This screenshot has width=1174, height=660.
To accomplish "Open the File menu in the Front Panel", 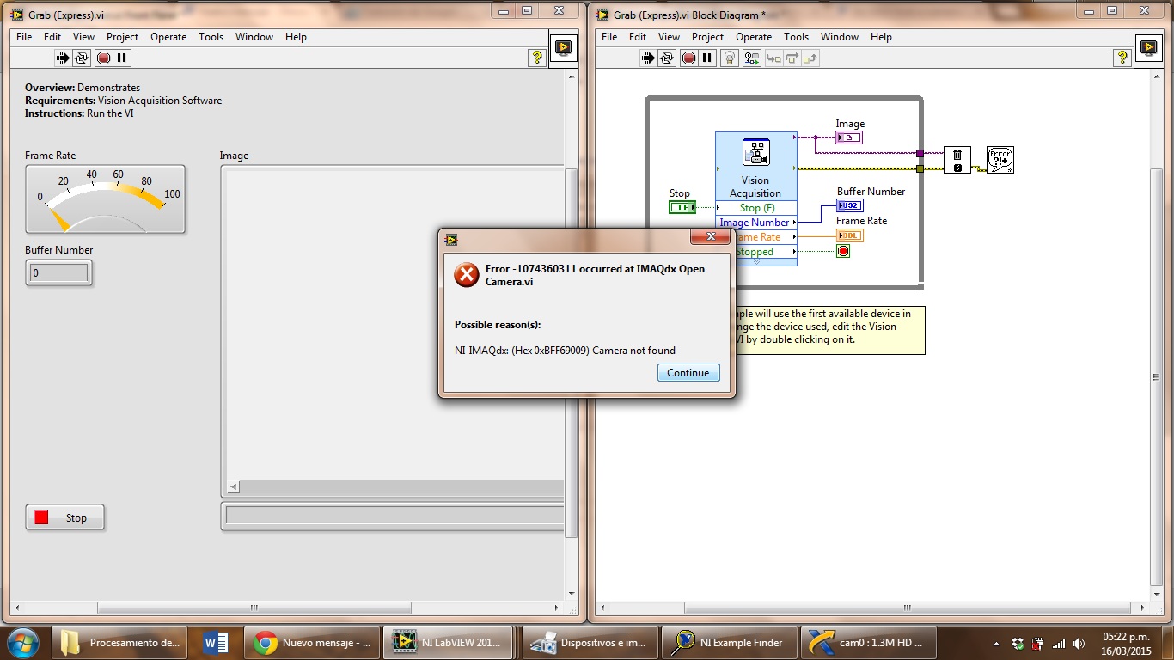I will tap(24, 37).
